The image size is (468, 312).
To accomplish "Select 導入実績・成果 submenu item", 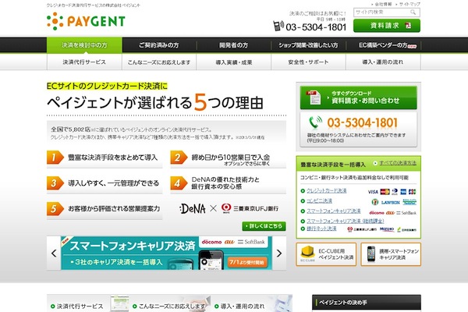I will pyautogui.click(x=234, y=62).
